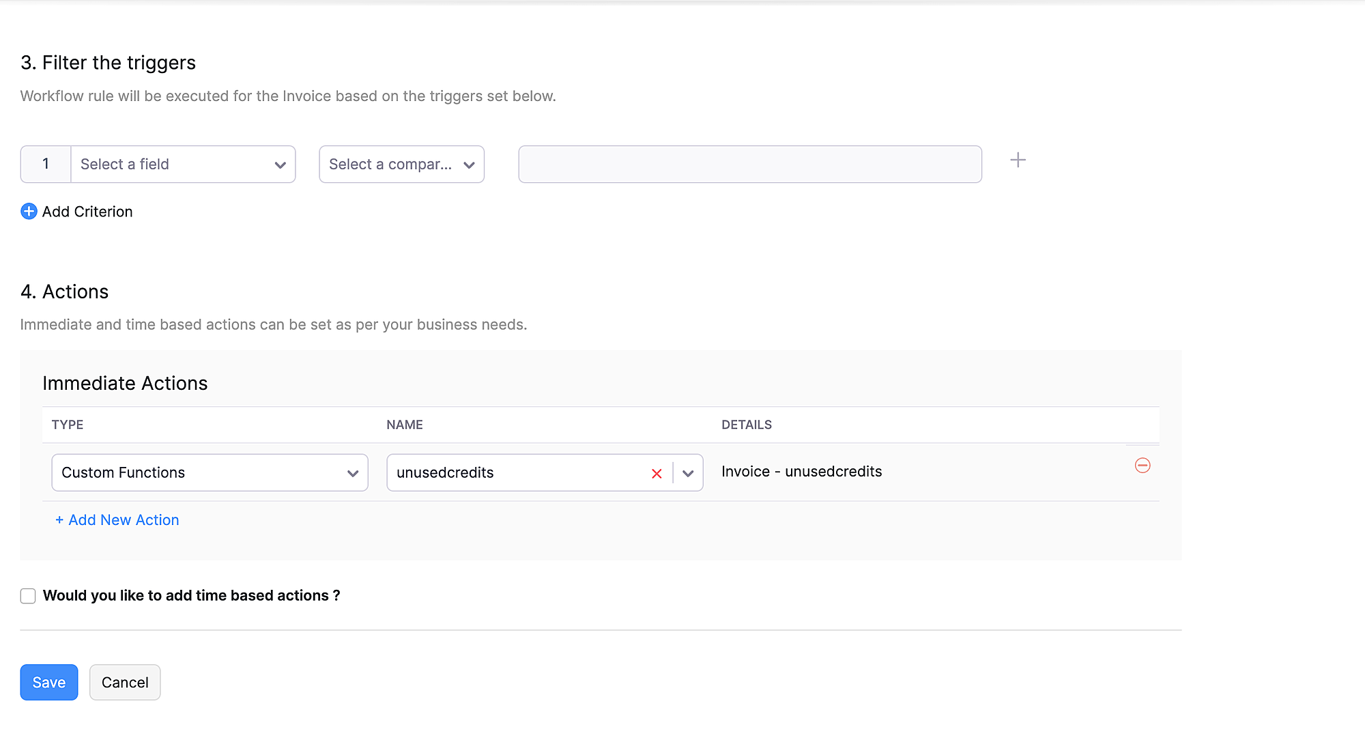This screenshot has height=753, width=1365.
Task: Click the chevron arrow in Select a field
Action: 280,165
